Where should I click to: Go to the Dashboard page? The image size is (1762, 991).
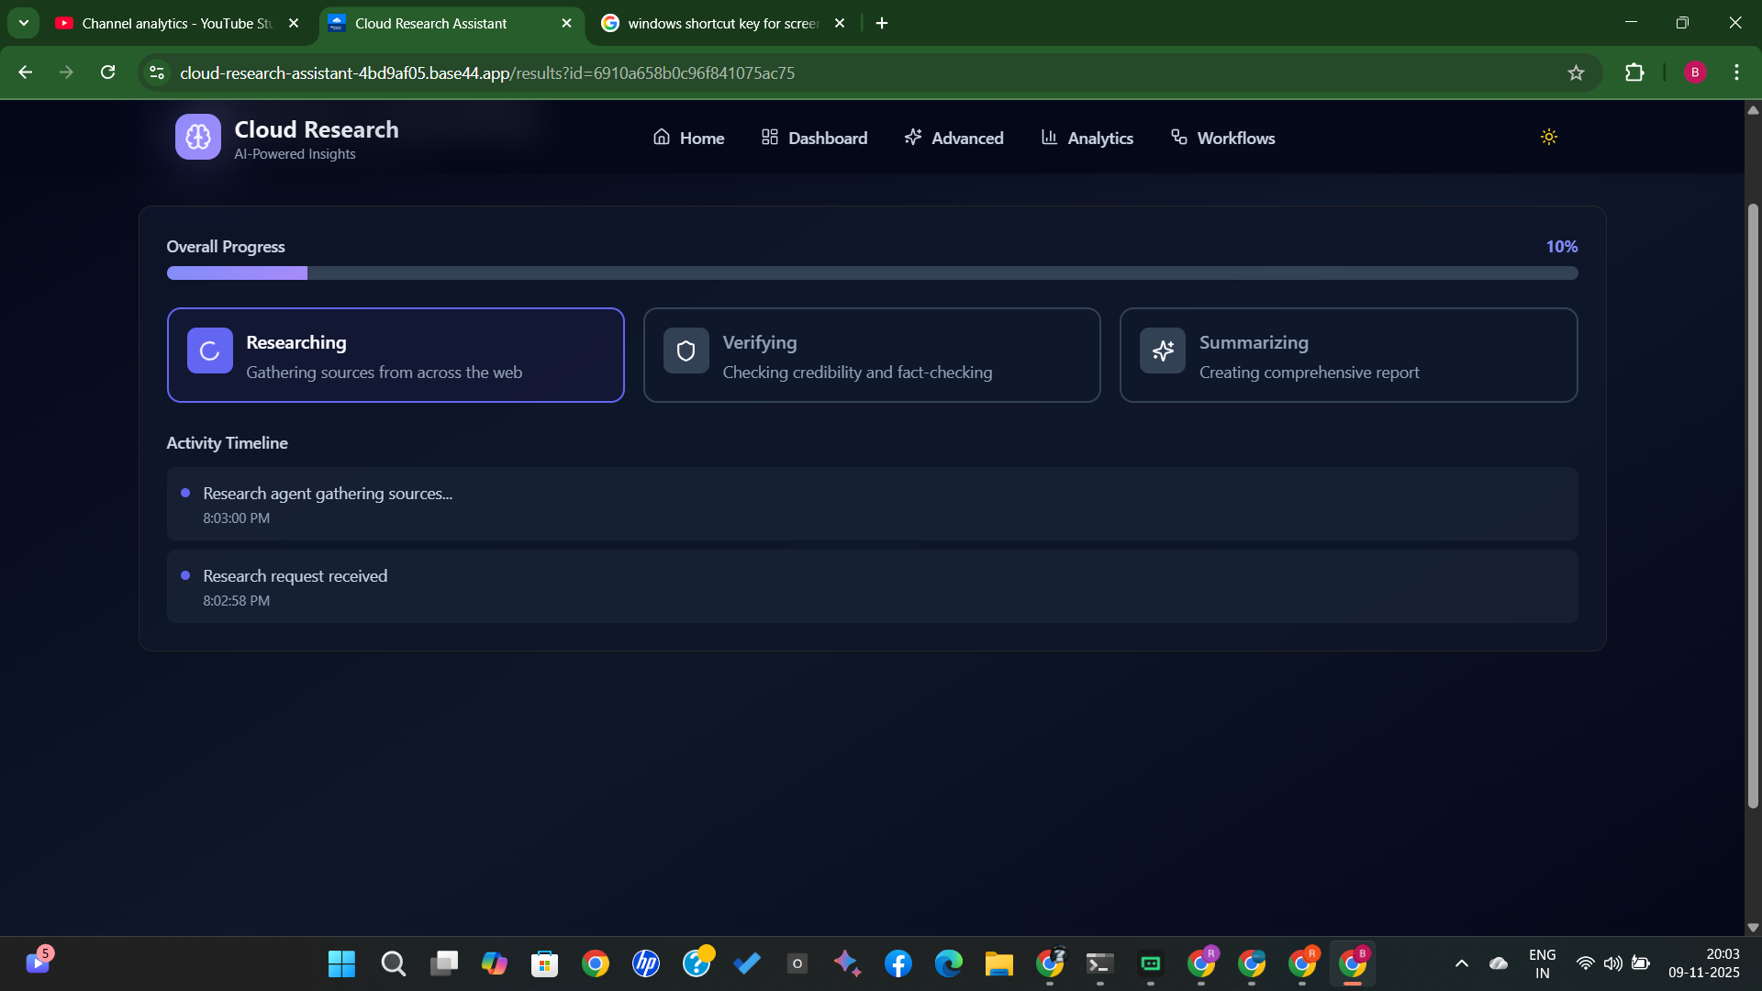point(814,138)
